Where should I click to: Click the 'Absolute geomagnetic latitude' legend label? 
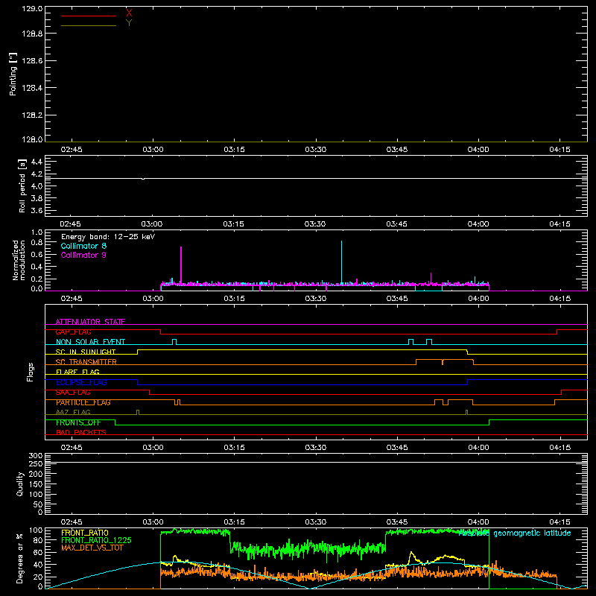pyautogui.click(x=515, y=533)
